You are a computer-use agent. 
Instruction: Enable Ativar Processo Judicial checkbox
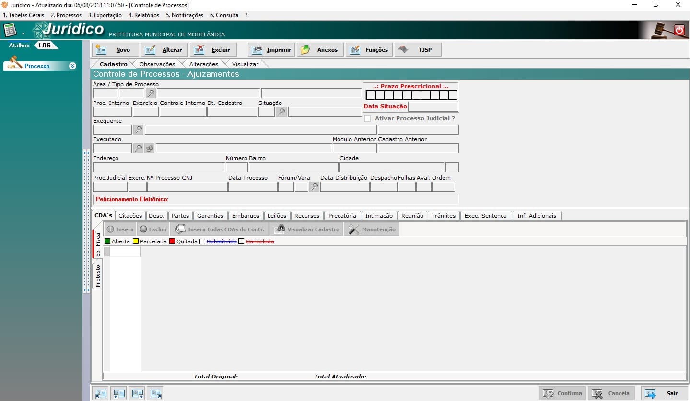coord(367,118)
